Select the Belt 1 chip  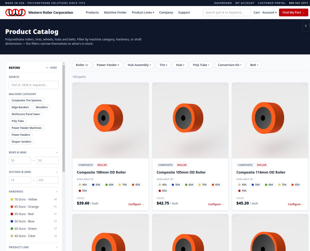(254, 65)
